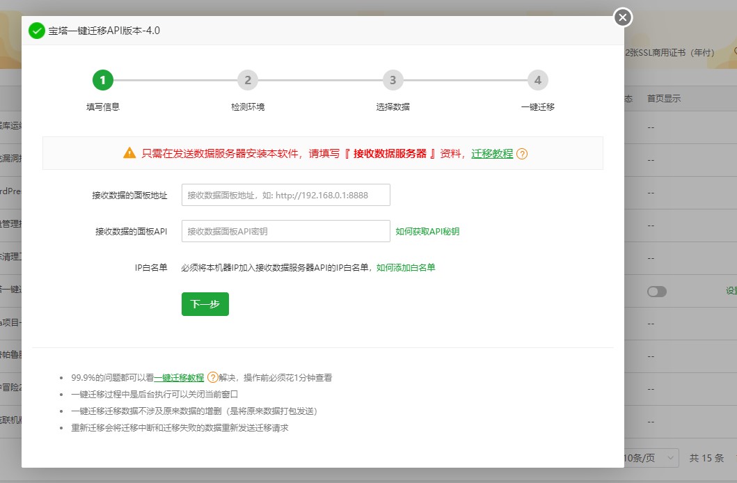The height and width of the screenshot is (483, 737).
Task: Open the 如何获取API秘钥 link
Action: tap(427, 231)
